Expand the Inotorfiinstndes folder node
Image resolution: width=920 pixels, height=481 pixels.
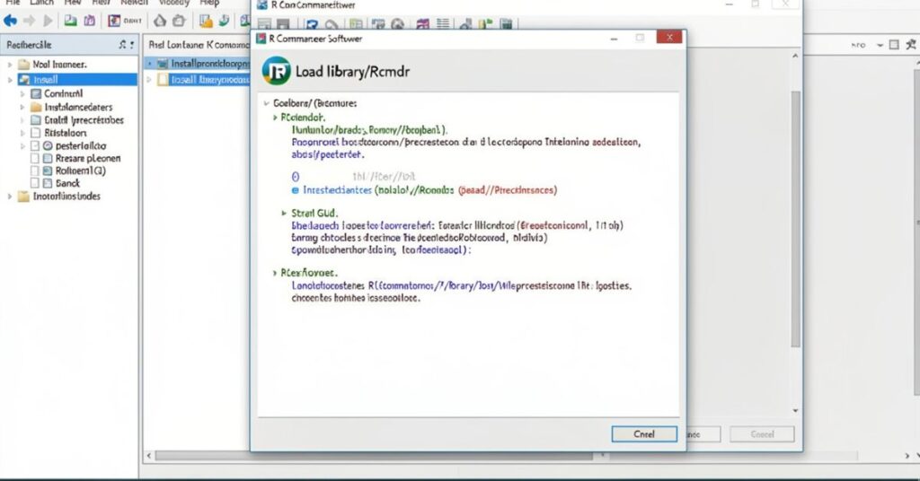(x=9, y=197)
